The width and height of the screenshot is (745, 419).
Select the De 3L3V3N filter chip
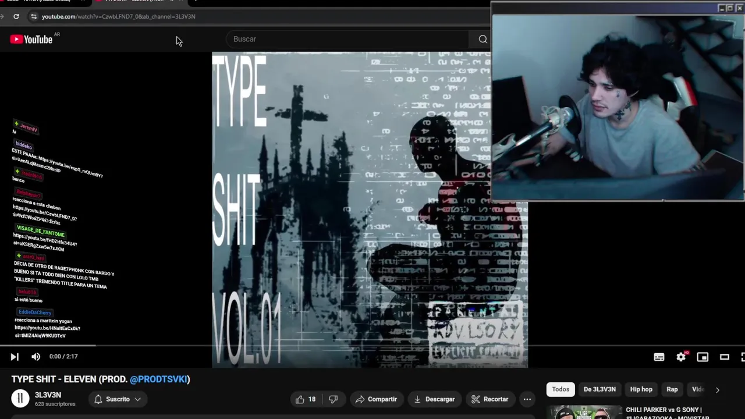click(599, 389)
